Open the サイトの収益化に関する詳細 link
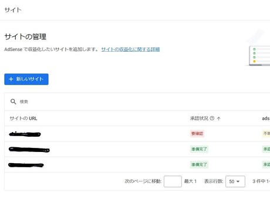The image size is (270, 223). [x=130, y=49]
